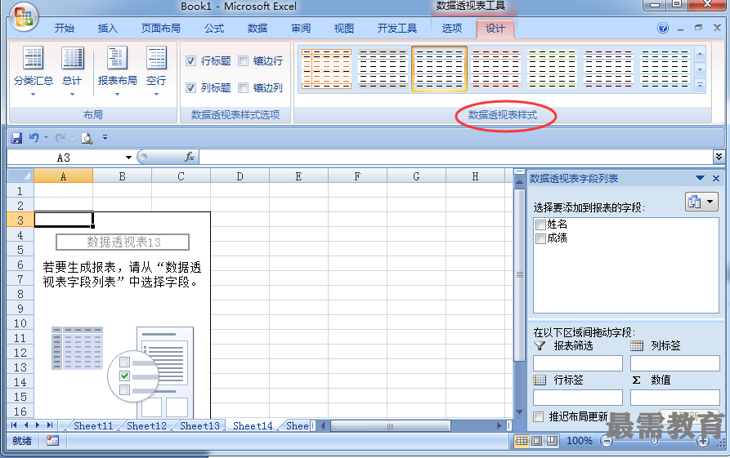Select column H header
This screenshot has width=730, height=458.
pyautogui.click(x=475, y=176)
